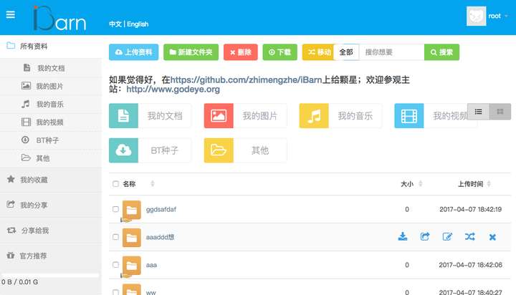Open folder name aaaddd想
This screenshot has height=295, width=516.
click(160, 237)
